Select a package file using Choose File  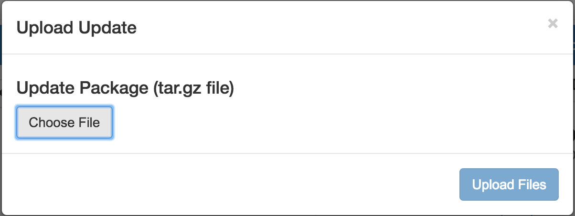[x=64, y=123]
